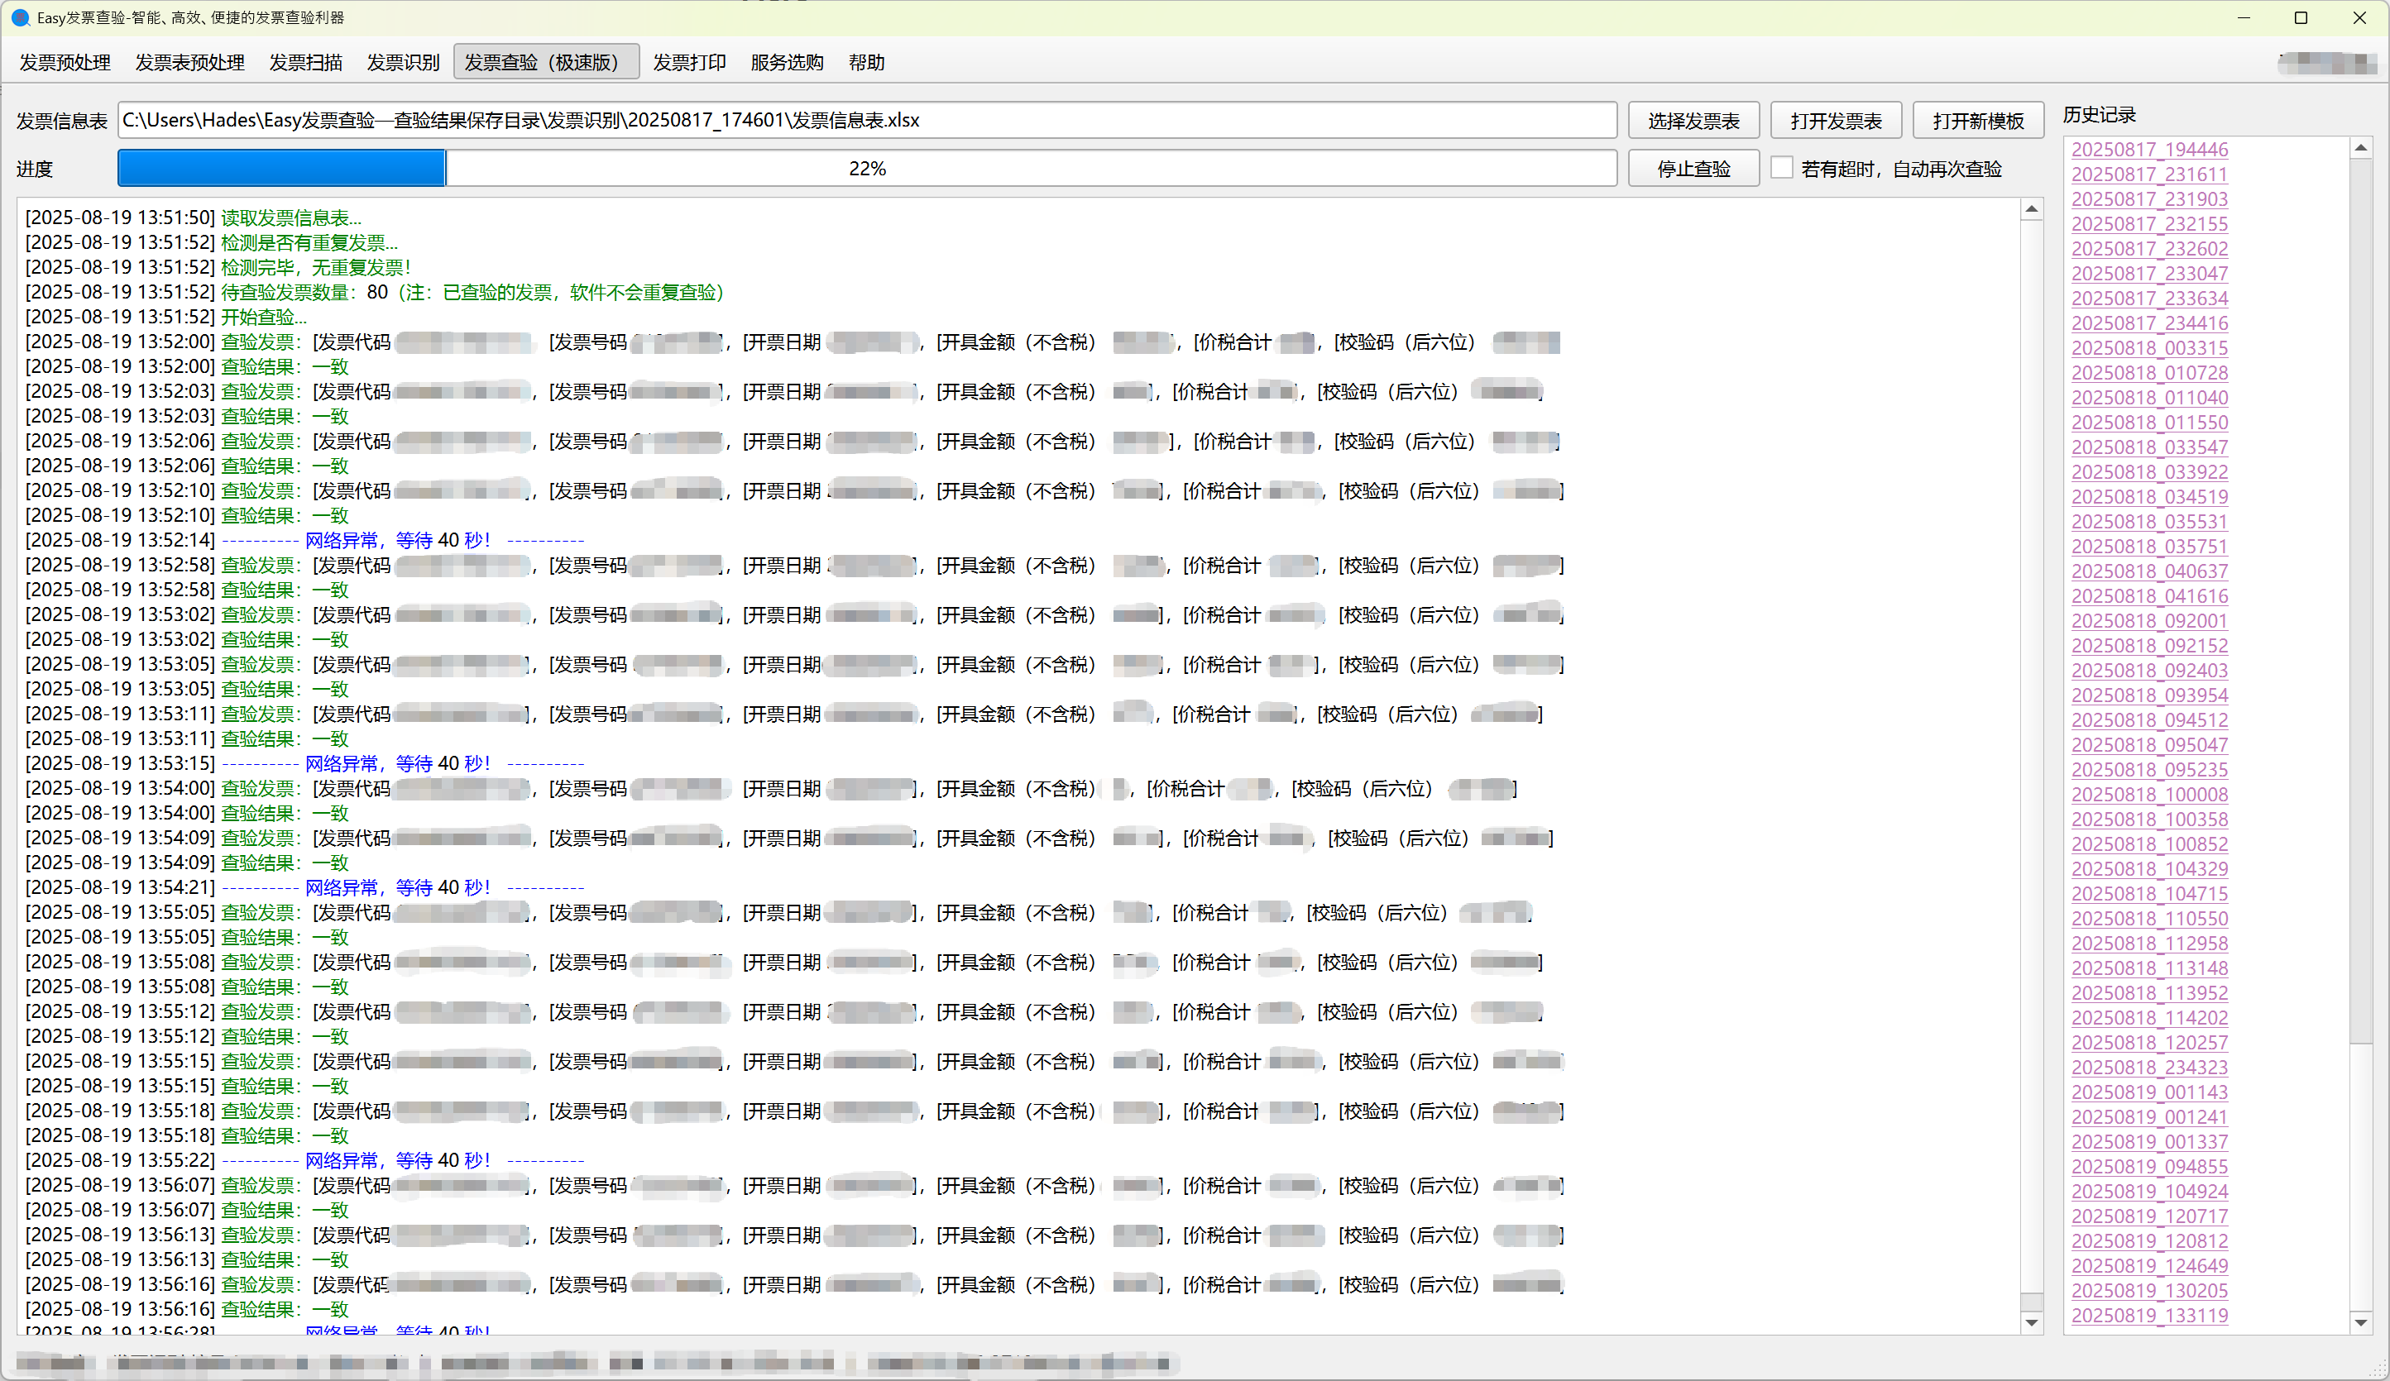Click the 打开发票表 button
Screen dimensions: 2390x1381
coord(1835,122)
